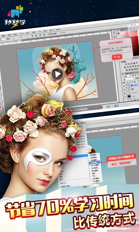Toggle visibility of the second layer

point(124,90)
